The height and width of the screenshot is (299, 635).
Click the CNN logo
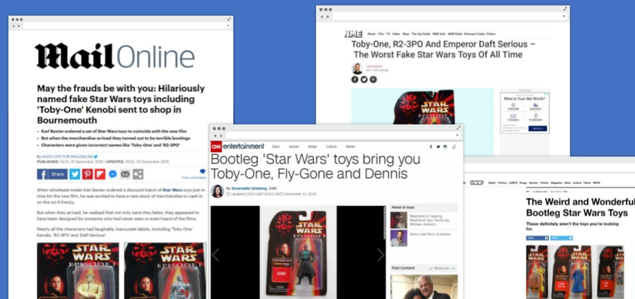216,147
